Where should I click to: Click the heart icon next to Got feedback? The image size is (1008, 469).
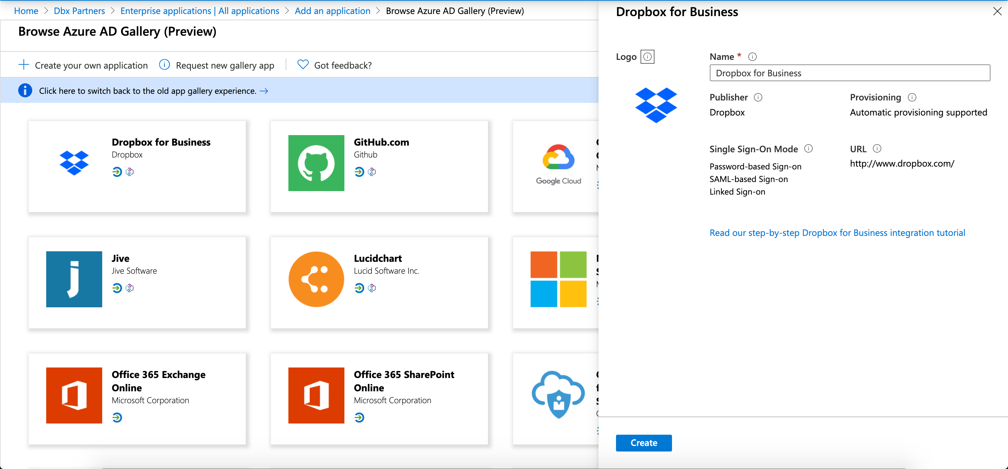click(302, 64)
